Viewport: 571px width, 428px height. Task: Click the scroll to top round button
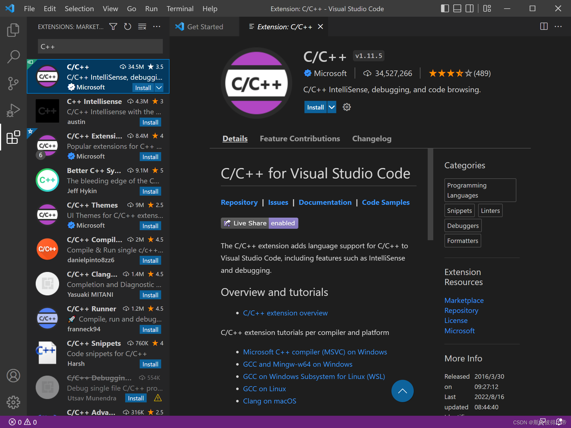click(x=402, y=391)
